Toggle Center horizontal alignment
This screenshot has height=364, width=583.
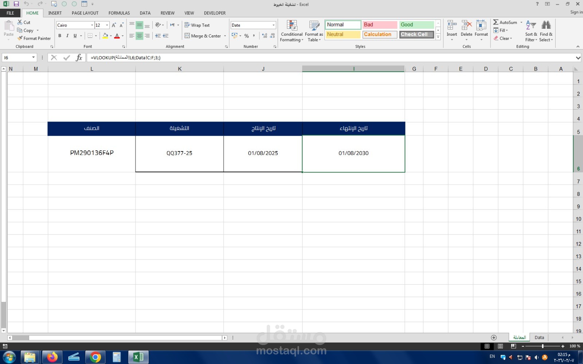(x=139, y=36)
